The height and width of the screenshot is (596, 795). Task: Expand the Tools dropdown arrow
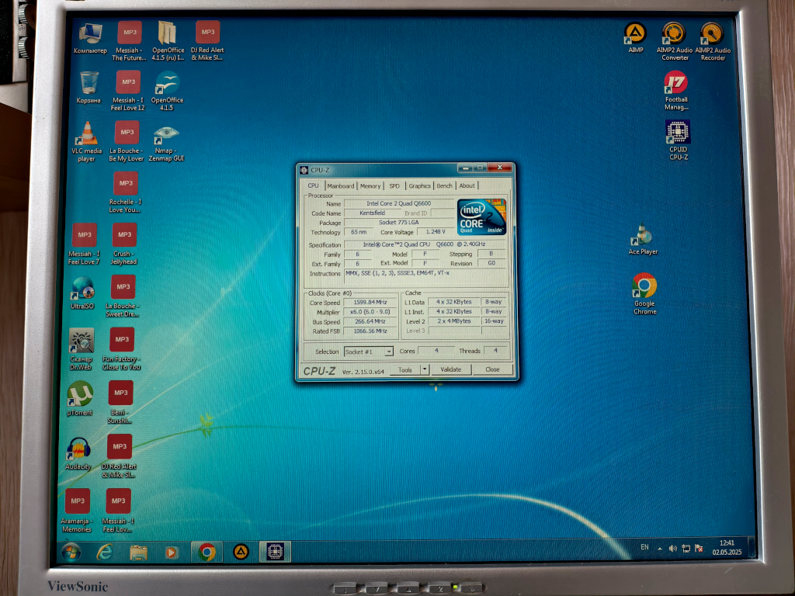425,369
